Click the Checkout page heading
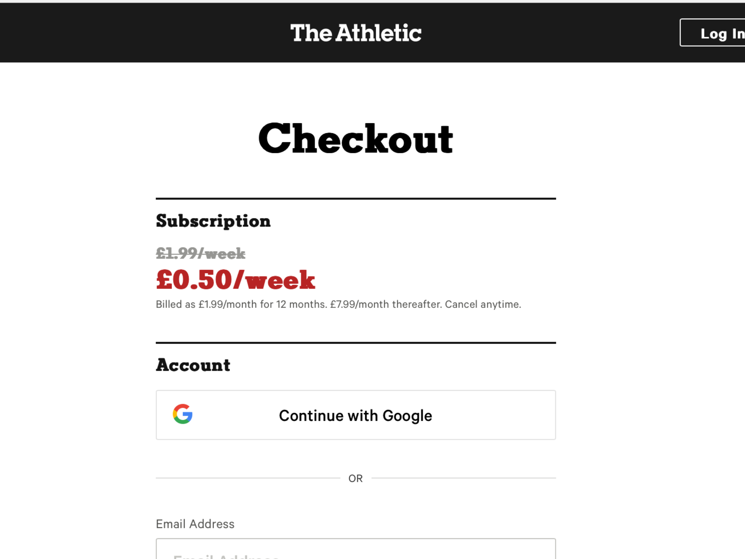This screenshot has height=559, width=745. click(x=356, y=139)
